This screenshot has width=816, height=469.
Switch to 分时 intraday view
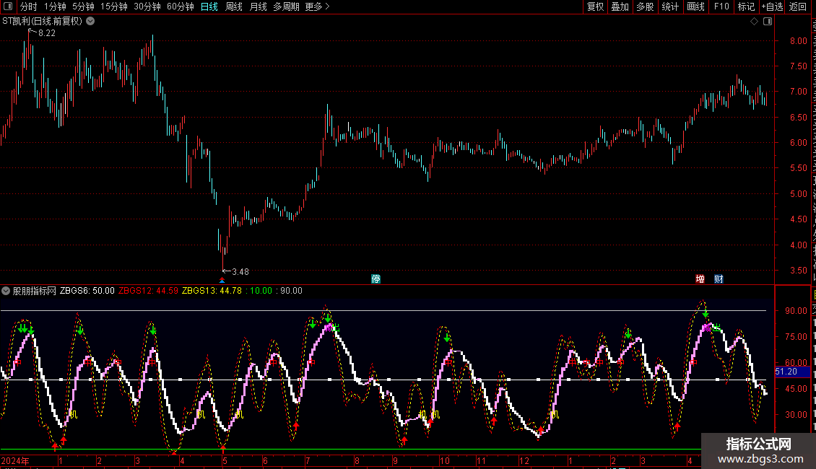click(x=29, y=6)
